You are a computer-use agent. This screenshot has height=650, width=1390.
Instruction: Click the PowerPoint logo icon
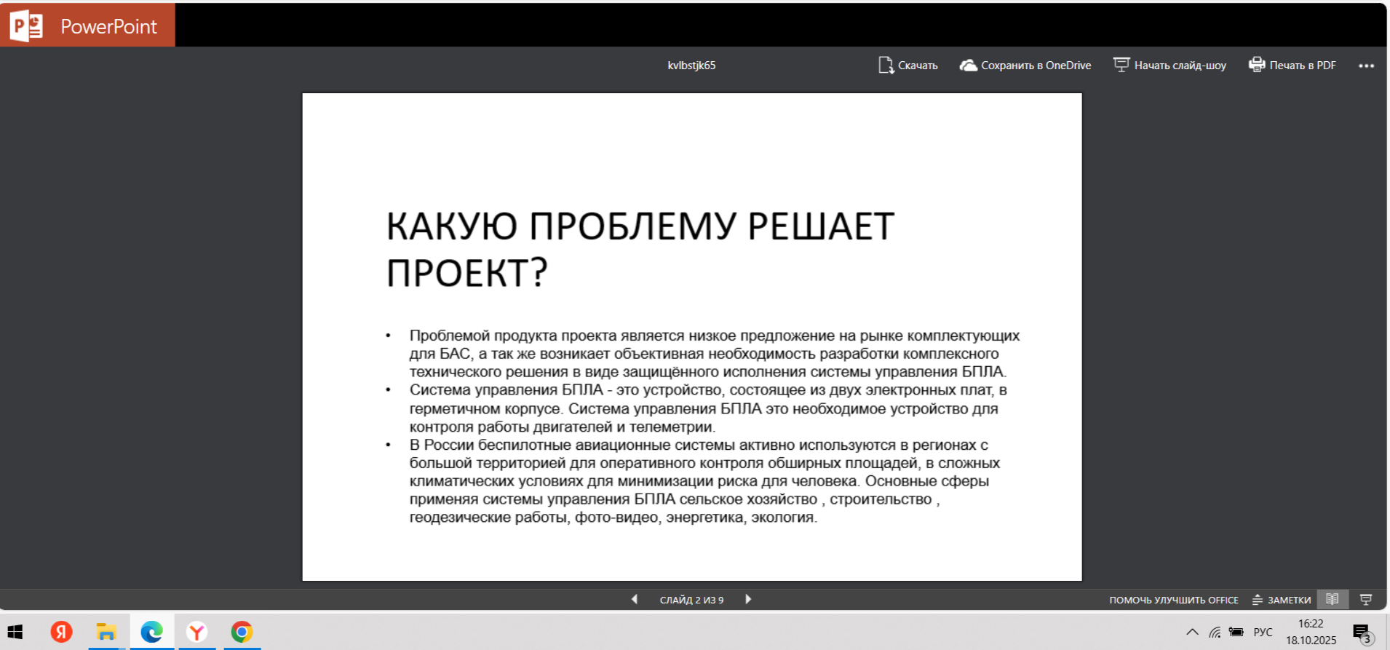[x=26, y=26]
